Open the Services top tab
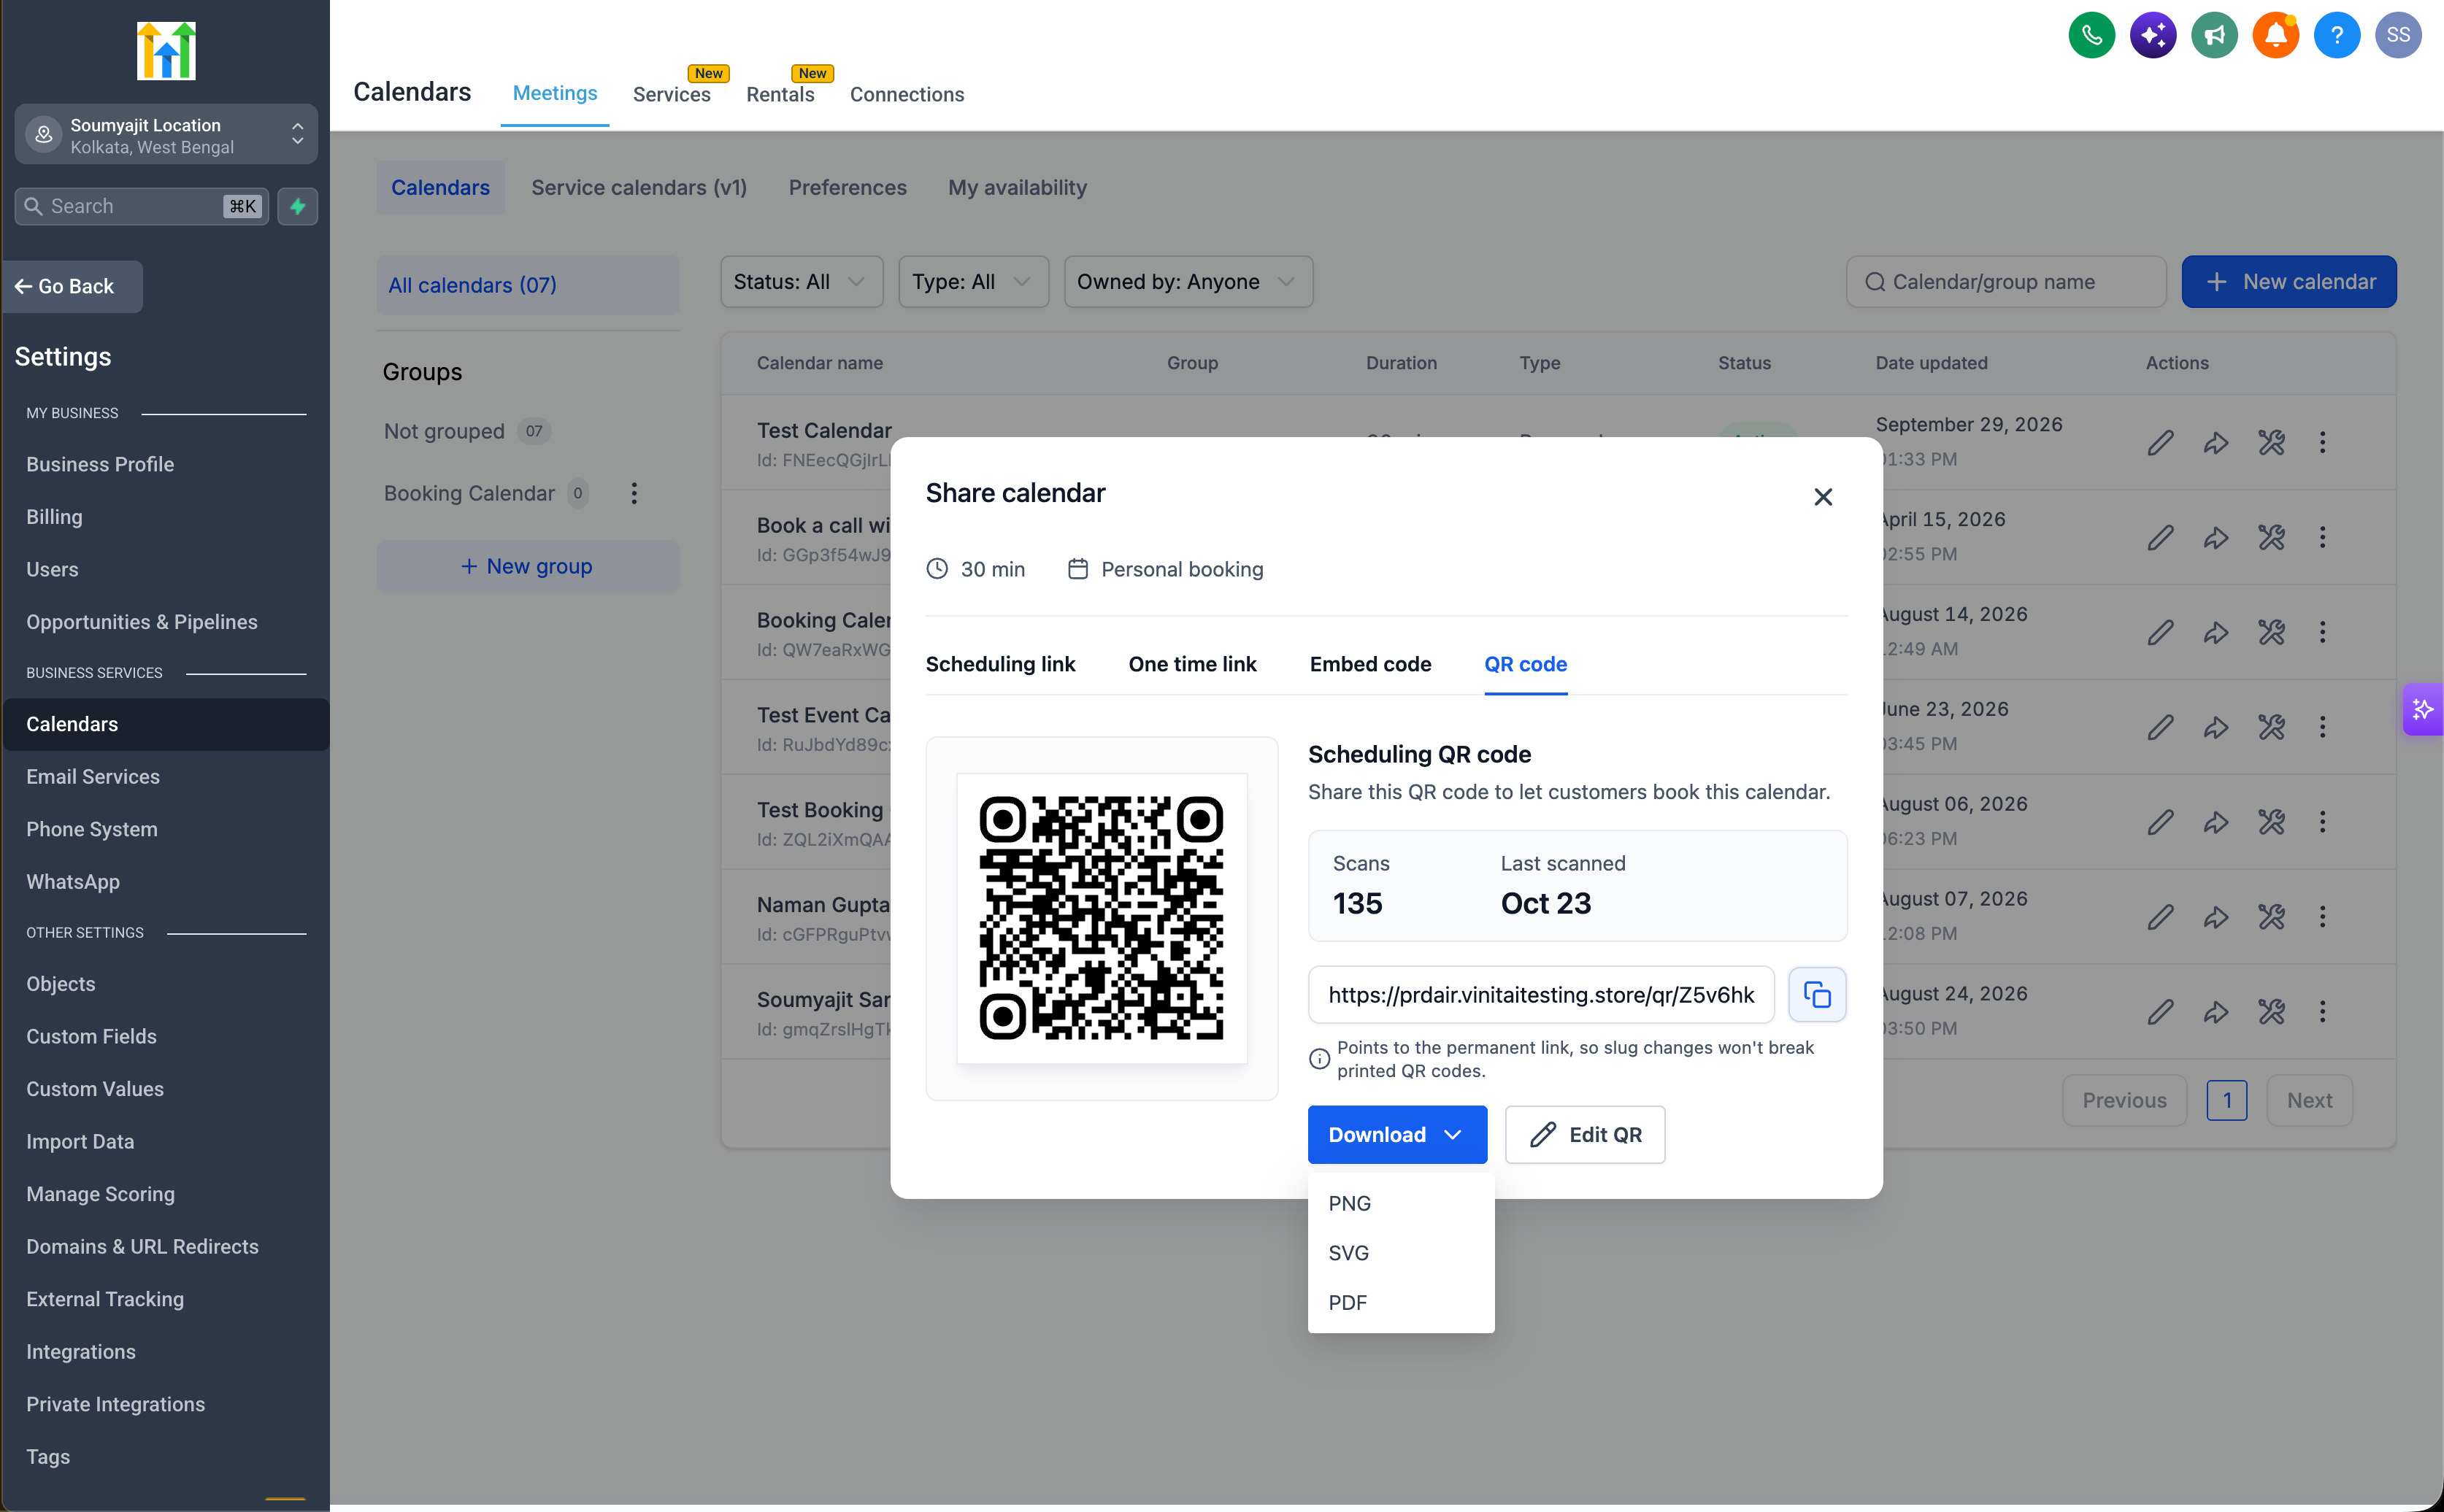This screenshot has width=2444, height=1512. click(672, 94)
